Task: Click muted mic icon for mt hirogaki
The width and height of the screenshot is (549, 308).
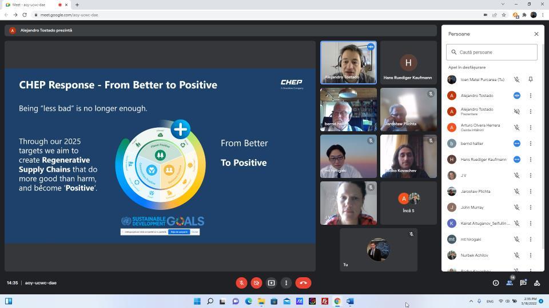Action: point(517,239)
